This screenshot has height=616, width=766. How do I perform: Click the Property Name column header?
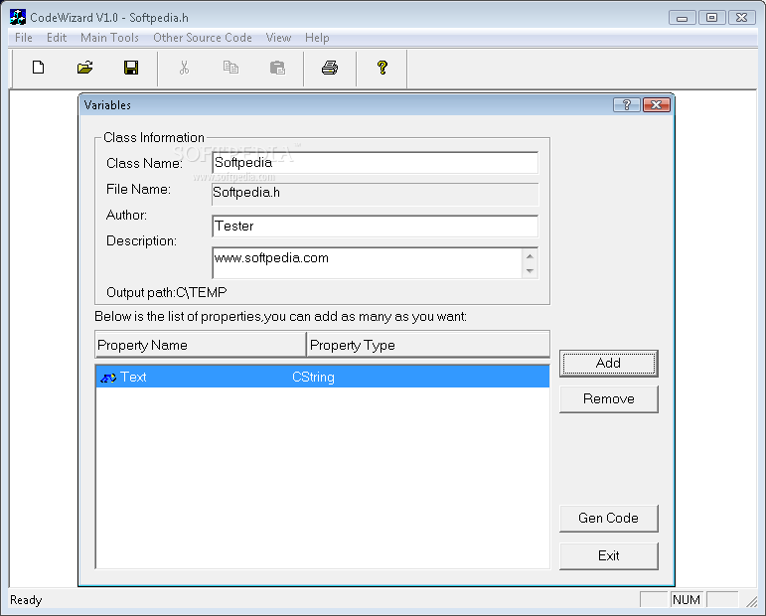(x=201, y=345)
